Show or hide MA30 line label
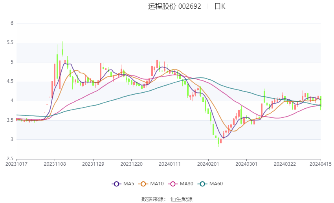Screen dimensions: 334x203 pos(186,184)
